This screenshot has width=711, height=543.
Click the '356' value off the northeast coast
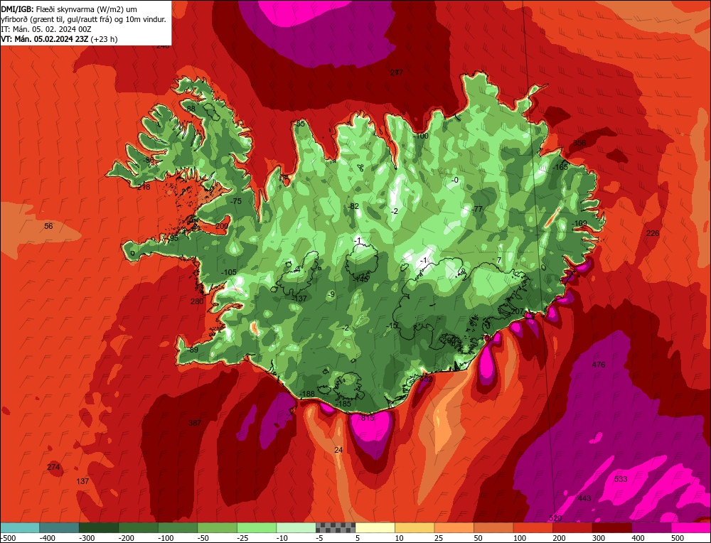coord(579,143)
